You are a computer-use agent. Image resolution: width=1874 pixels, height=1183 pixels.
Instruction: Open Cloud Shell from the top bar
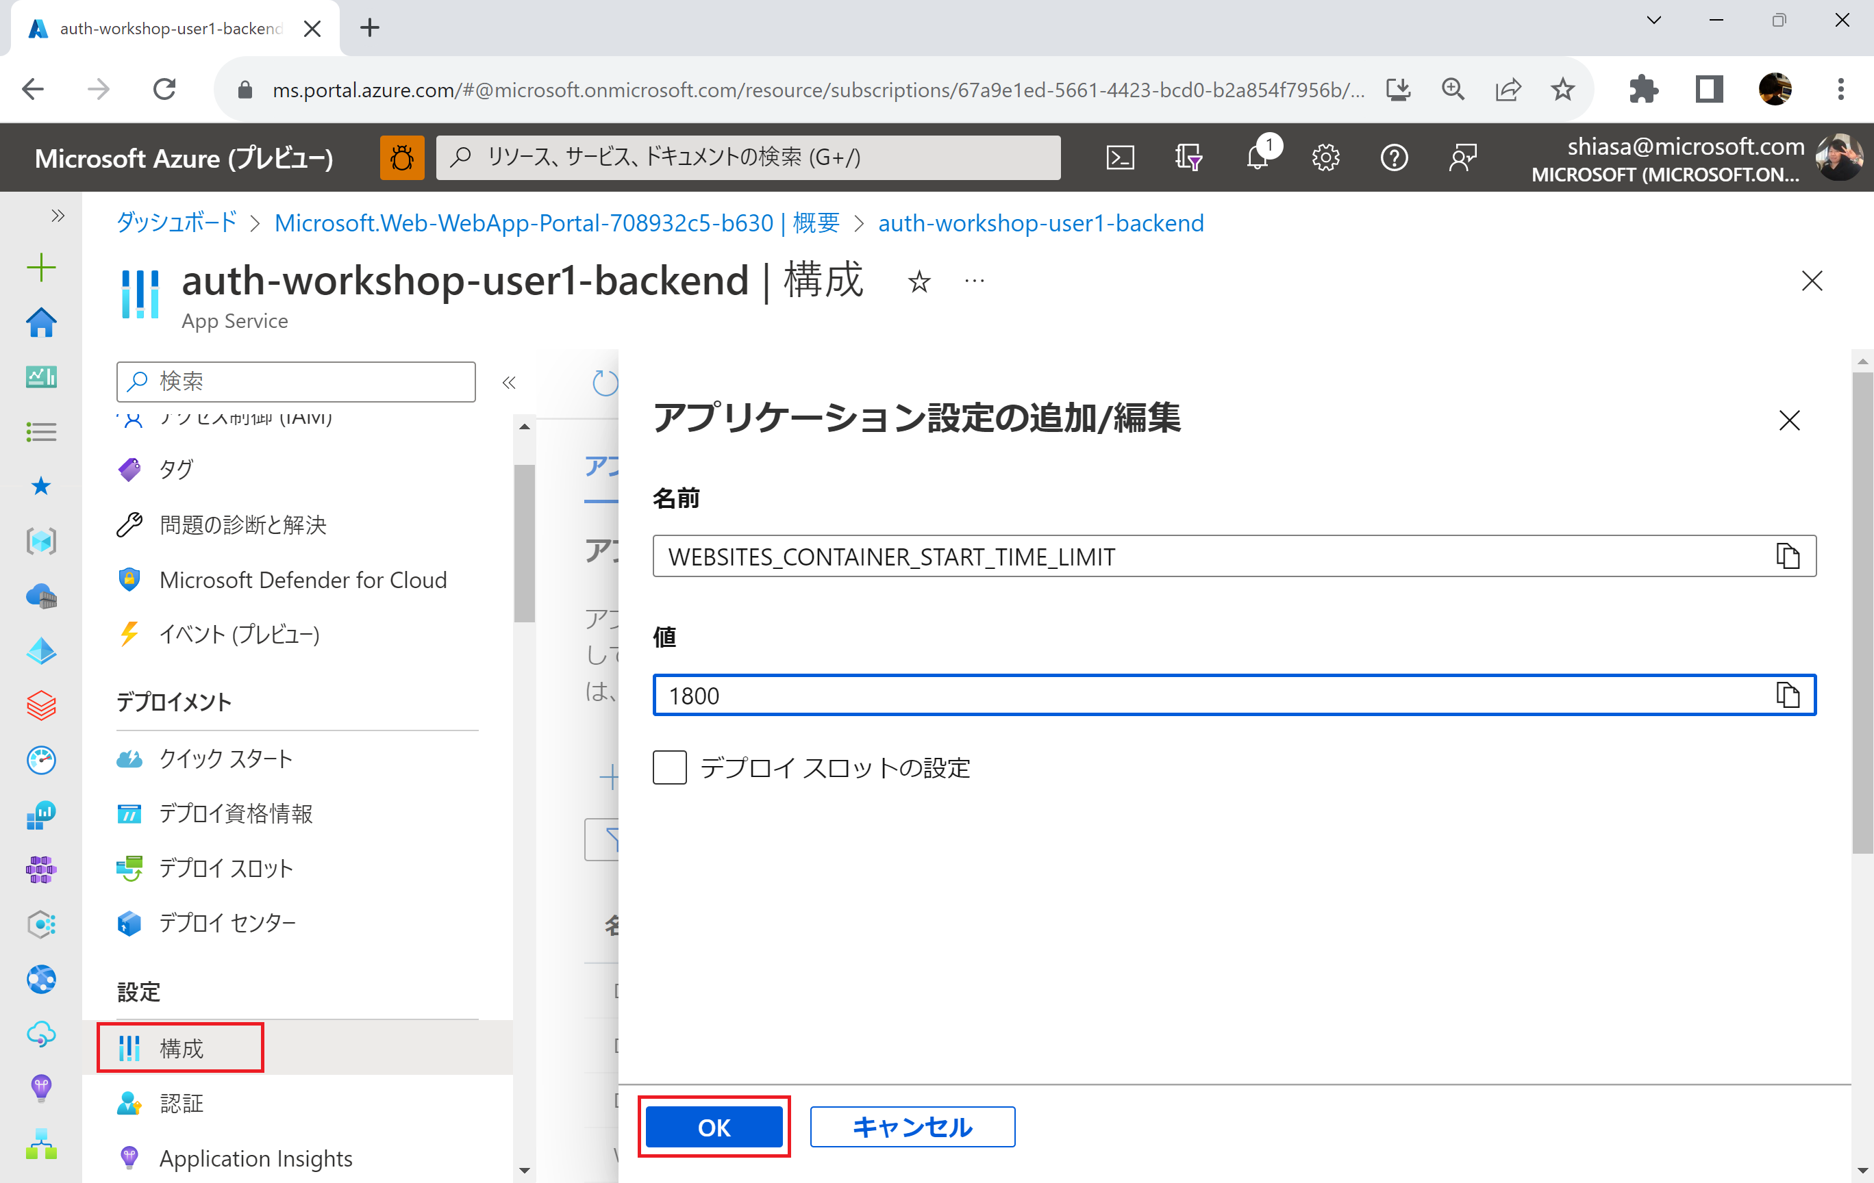1121,157
